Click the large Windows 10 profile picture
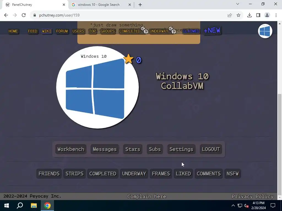This screenshot has height=211, width=282. pos(97,87)
